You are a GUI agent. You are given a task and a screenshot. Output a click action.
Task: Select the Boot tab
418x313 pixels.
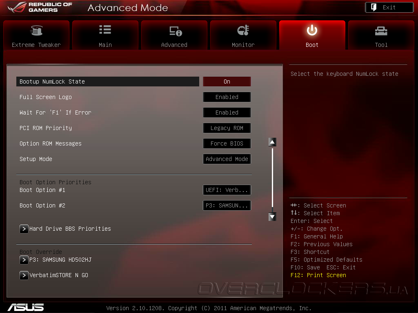coord(312,35)
